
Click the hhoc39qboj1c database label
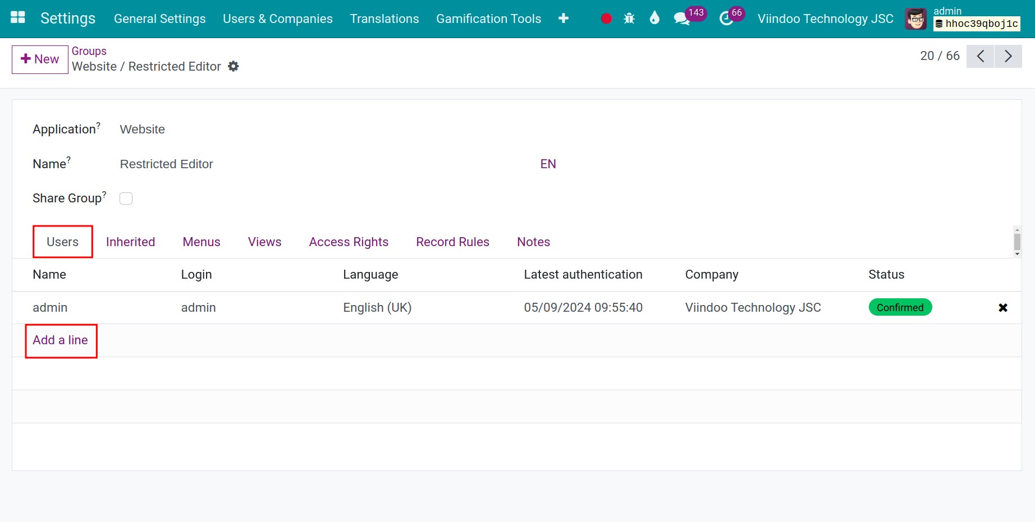coord(977,24)
